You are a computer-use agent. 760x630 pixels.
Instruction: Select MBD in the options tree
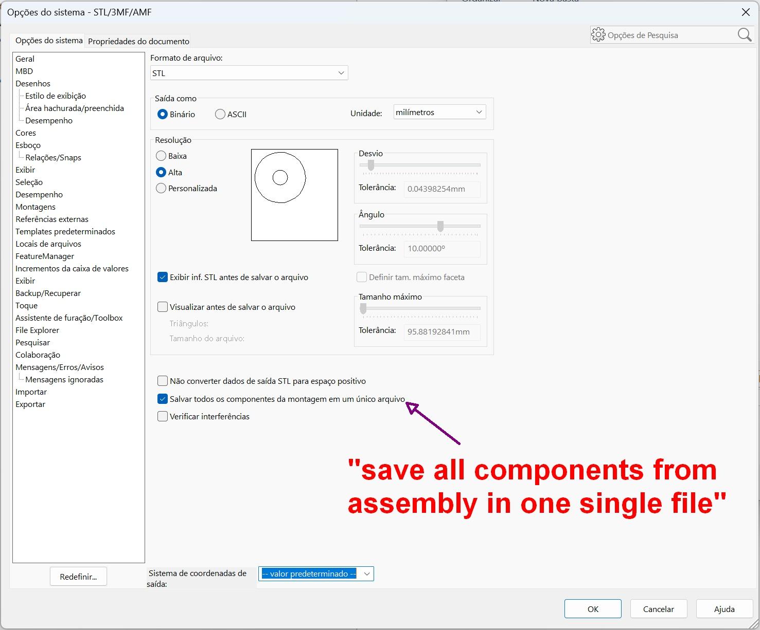[x=24, y=71]
